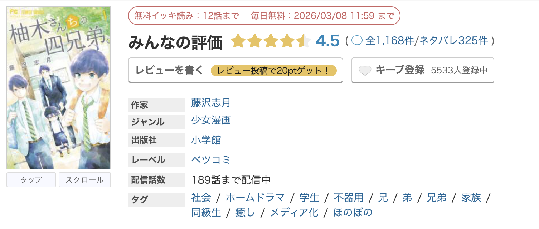
Task: Click the third rating star
Action: (x=271, y=41)
